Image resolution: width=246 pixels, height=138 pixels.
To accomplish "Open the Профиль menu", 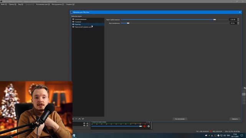I will (30, 4).
